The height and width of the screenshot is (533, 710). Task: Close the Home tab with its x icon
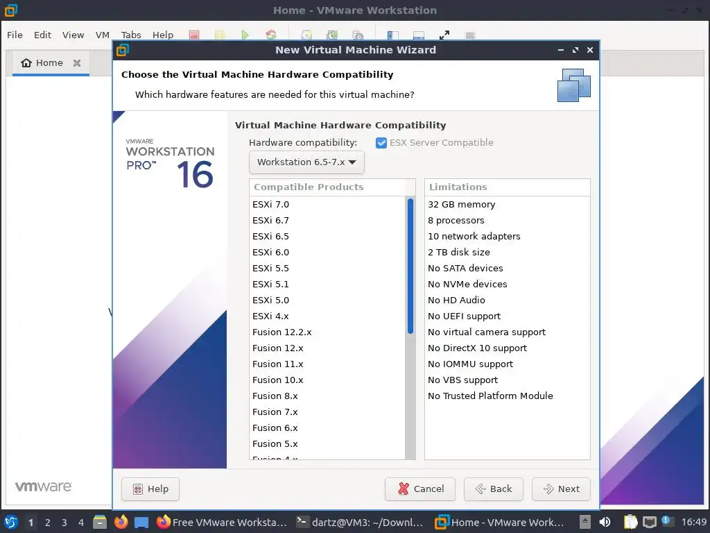click(77, 63)
